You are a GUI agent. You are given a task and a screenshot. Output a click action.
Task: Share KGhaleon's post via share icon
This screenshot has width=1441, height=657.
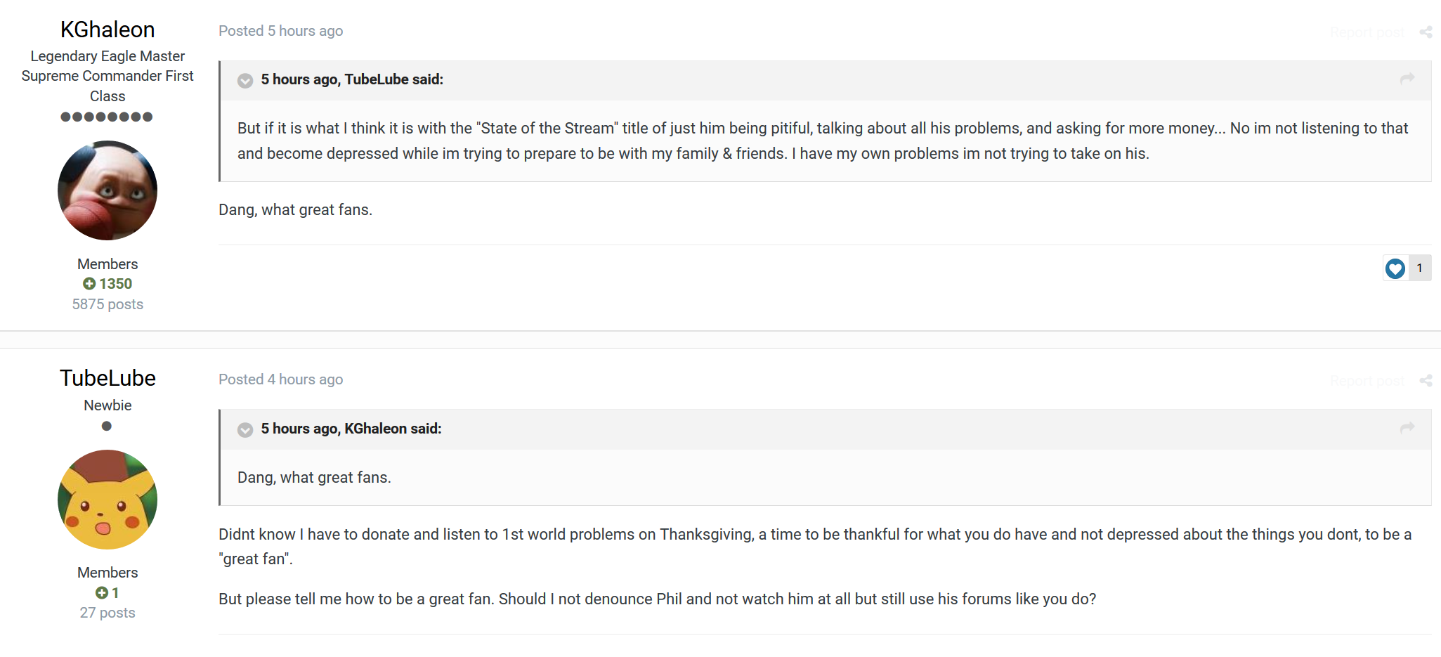pyautogui.click(x=1426, y=32)
